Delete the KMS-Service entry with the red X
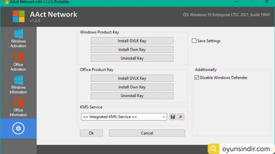This screenshot has width=275, height=154. [181, 117]
